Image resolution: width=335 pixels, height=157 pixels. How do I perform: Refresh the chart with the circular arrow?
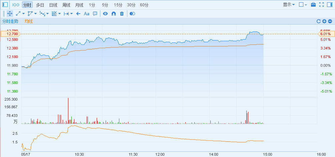(319, 21)
